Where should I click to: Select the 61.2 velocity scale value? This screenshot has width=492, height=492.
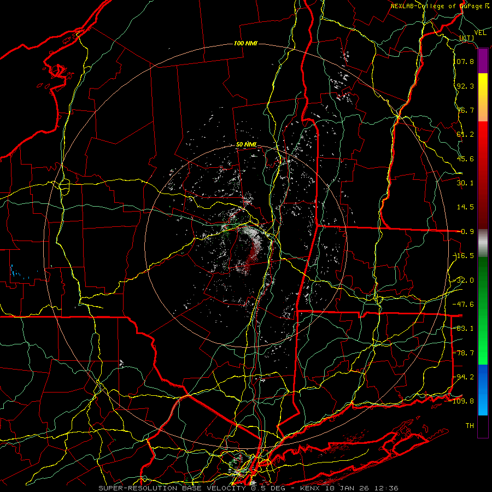465,134
